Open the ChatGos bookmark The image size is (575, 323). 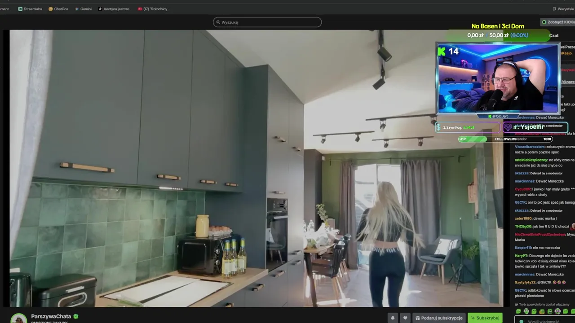pos(58,9)
